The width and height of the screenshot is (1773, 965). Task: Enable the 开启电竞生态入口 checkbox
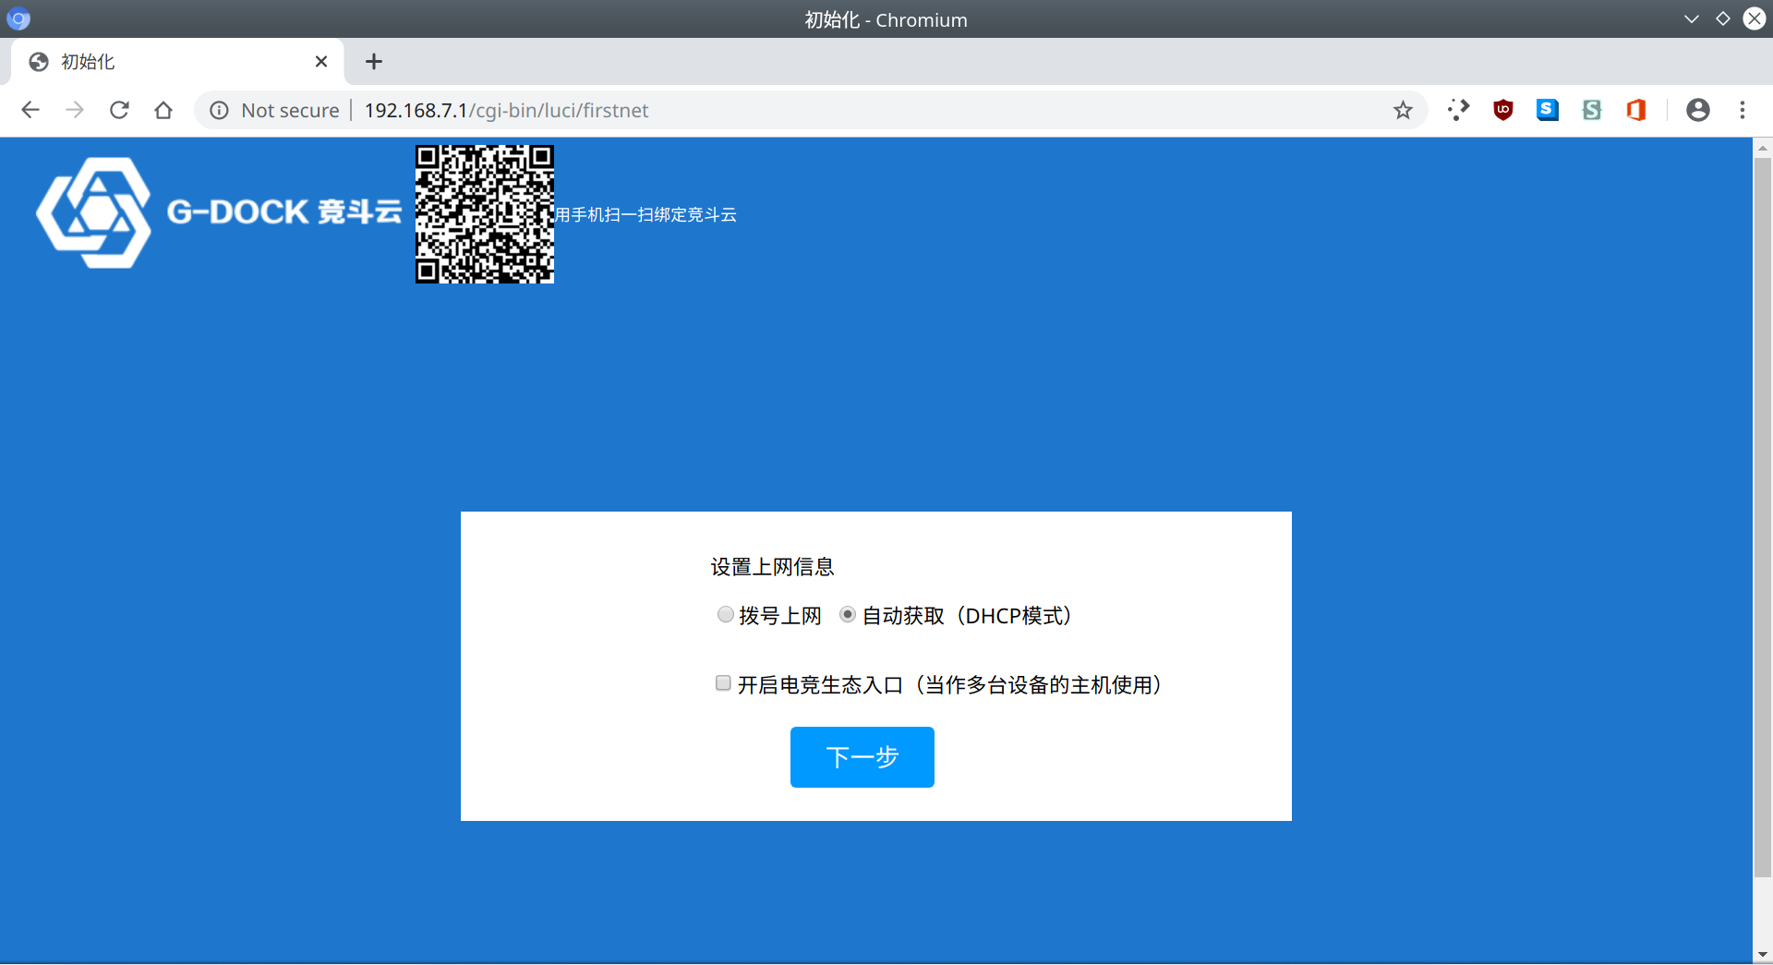(x=723, y=683)
